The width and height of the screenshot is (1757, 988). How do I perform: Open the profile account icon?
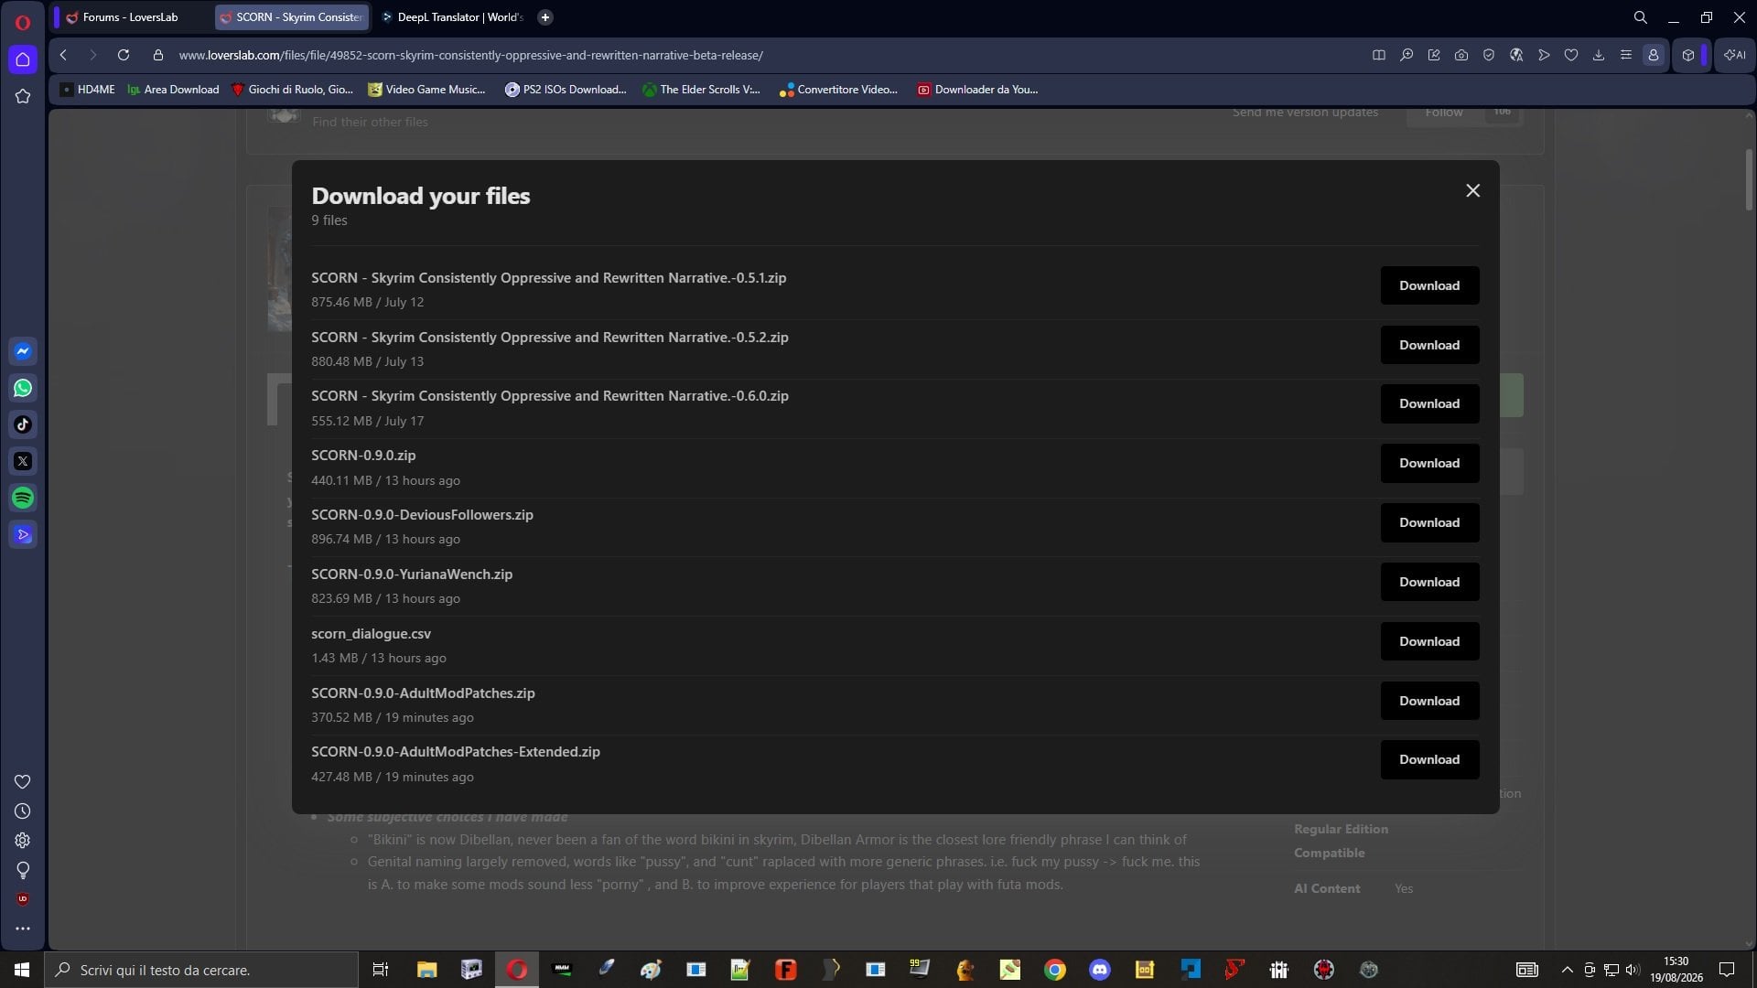tap(1654, 55)
